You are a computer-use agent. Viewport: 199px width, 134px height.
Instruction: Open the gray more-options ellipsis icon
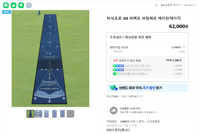[x=29, y=5]
